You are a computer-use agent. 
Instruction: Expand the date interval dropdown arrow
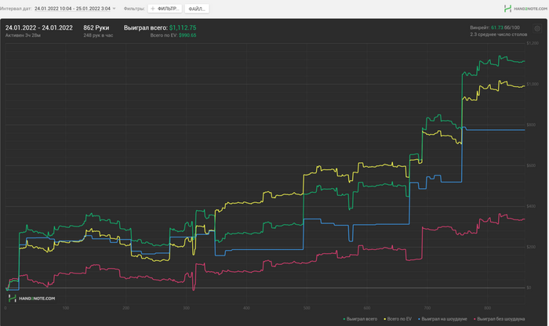click(115, 9)
